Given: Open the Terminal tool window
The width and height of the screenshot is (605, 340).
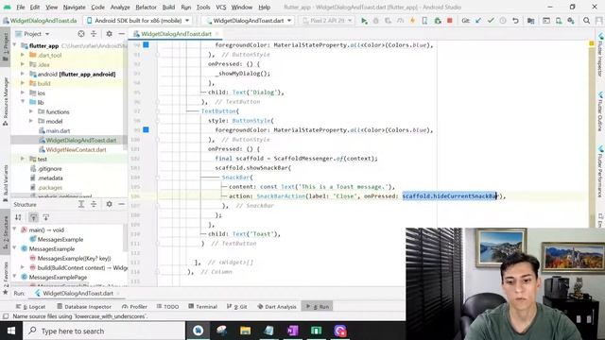Looking at the screenshot, I should click(203, 307).
